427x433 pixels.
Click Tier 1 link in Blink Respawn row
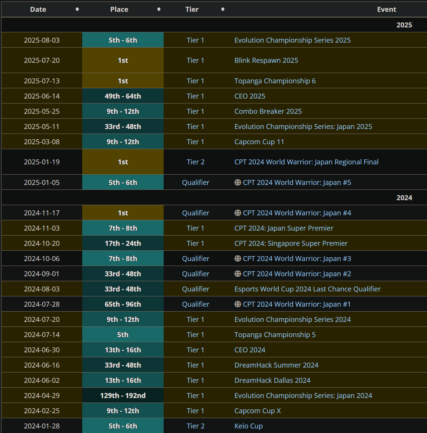tap(195, 60)
